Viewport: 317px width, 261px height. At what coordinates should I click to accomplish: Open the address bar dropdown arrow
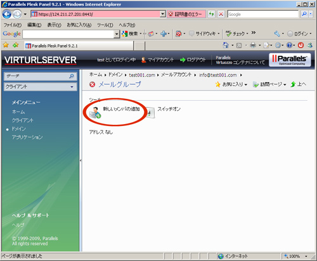(x=162, y=14)
